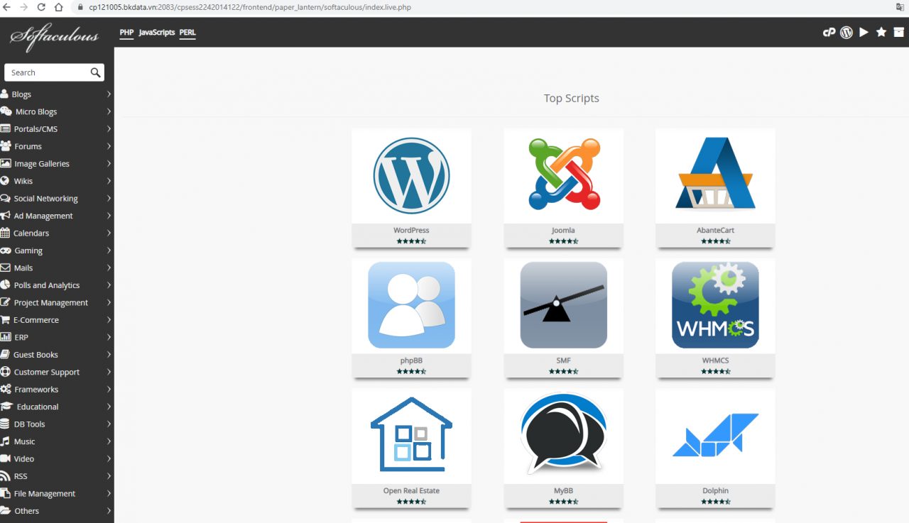Expand the Portals/CMS category chevron
Screen dimensions: 909x523
coord(109,129)
